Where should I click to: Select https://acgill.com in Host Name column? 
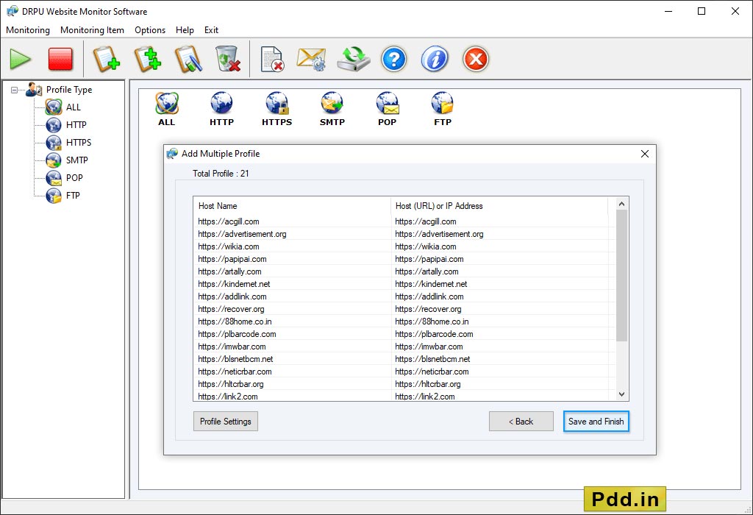pyautogui.click(x=229, y=221)
